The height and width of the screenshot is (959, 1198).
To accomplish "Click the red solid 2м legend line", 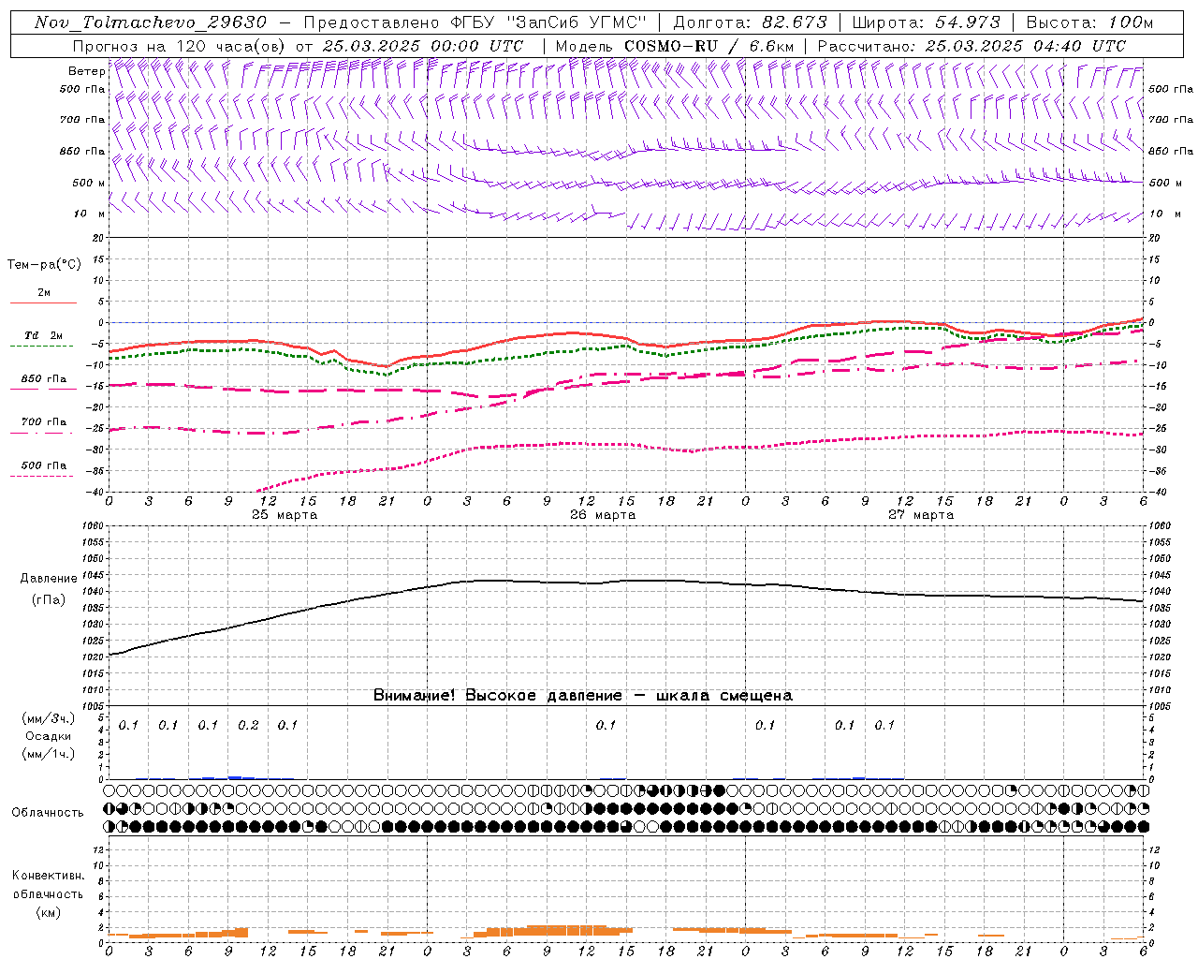I will coord(43,302).
